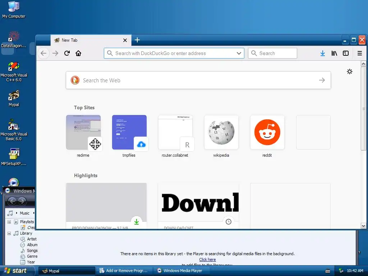Image resolution: width=368 pixels, height=276 pixels.
Task: Click the browser forward arrow
Action: (55, 53)
